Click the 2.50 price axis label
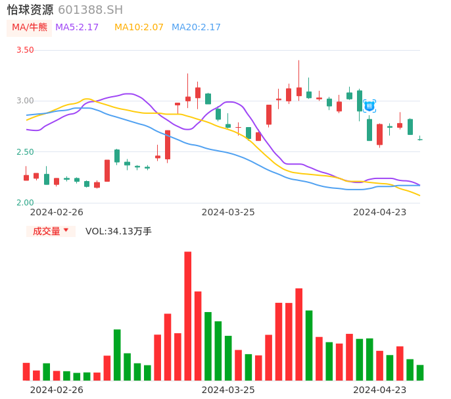 [x=25, y=152]
